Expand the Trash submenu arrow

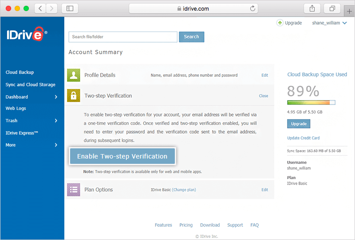point(56,121)
